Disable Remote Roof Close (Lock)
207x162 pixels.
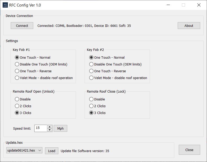[x=91, y=99]
